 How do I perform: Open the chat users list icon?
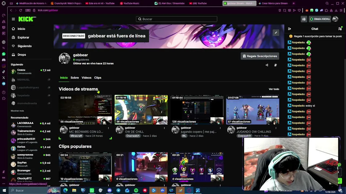pos(340,29)
